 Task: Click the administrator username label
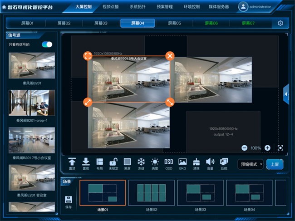(x=260, y=7)
